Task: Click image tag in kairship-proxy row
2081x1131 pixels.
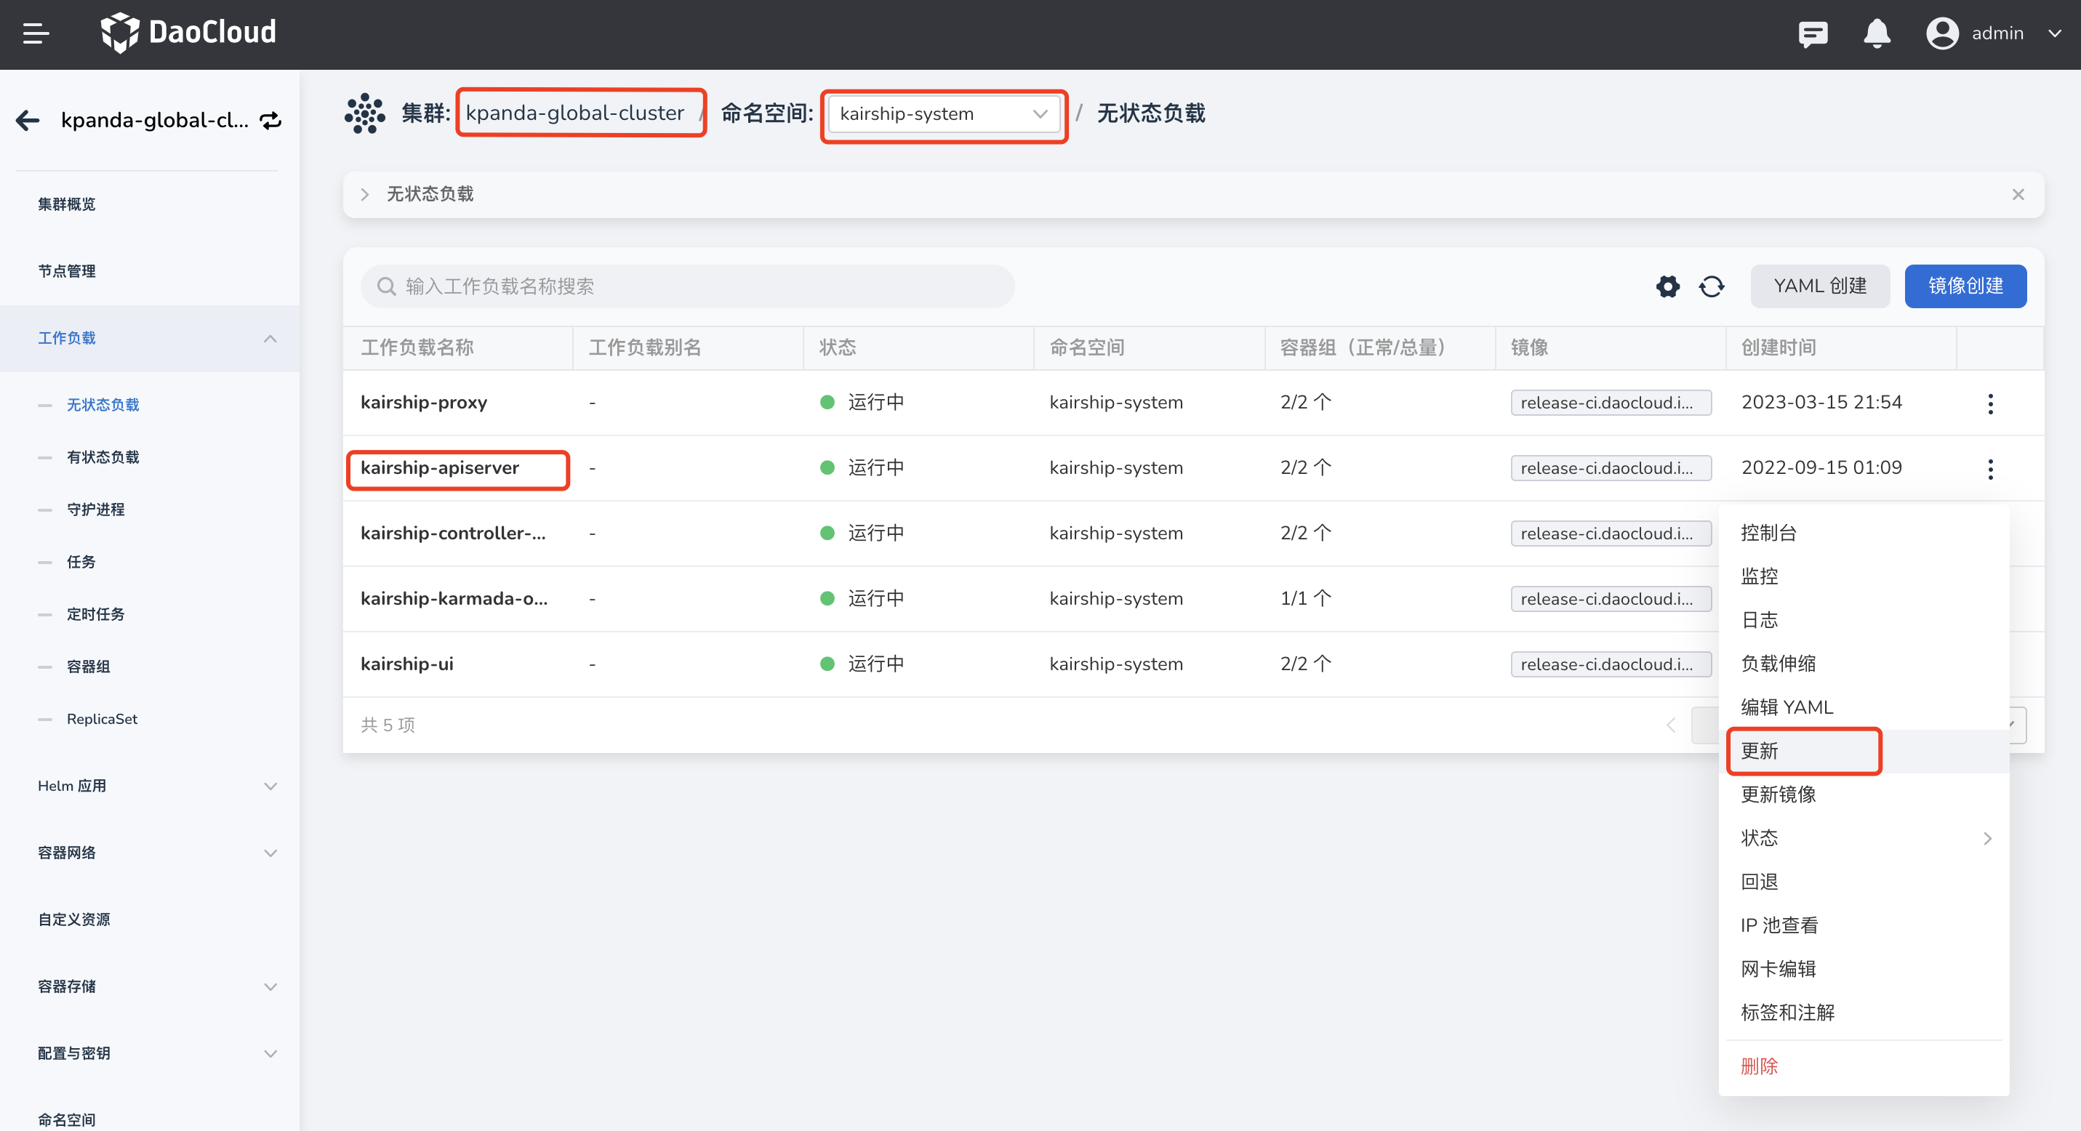Action: point(1611,402)
